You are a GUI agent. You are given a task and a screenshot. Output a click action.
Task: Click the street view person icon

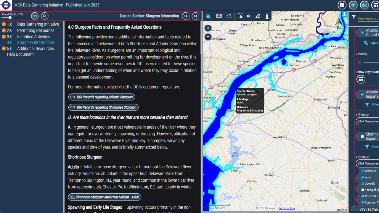coord(267,16)
